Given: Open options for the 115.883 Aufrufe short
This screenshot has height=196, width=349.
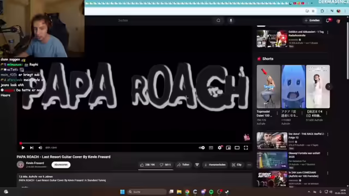Looking at the screenshot, I should (x=302, y=113).
